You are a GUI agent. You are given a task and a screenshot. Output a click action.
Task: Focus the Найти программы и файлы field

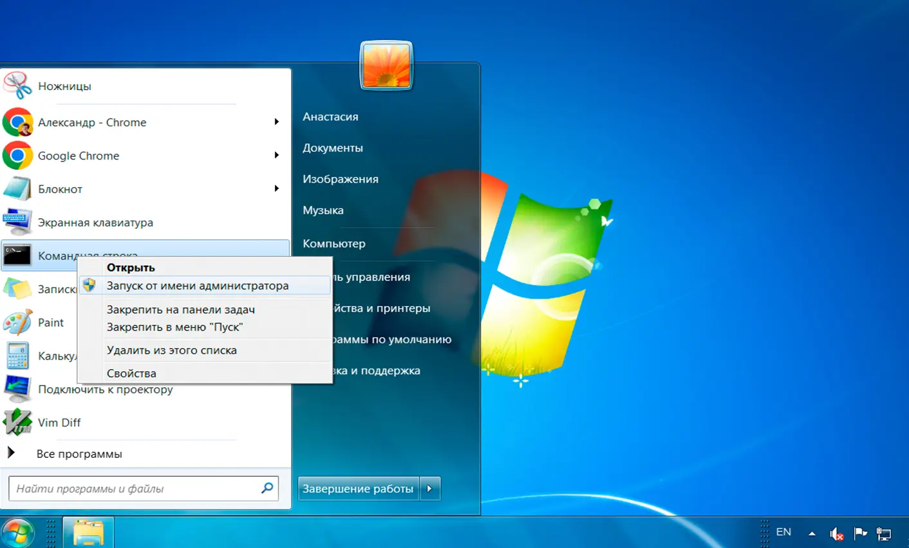click(144, 489)
